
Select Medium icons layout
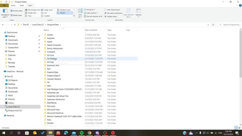64,10
